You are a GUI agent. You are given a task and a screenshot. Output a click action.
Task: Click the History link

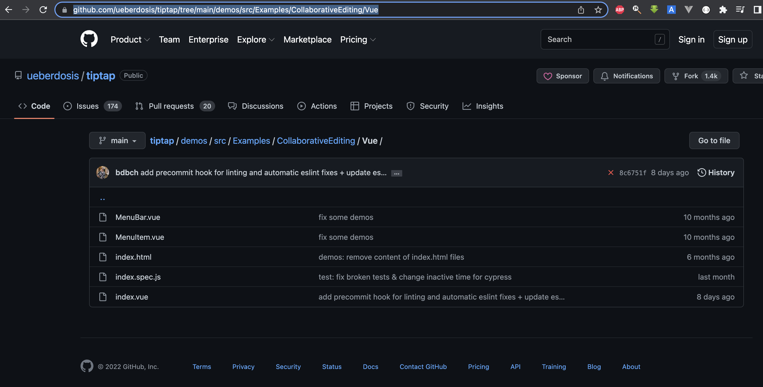[716, 172]
